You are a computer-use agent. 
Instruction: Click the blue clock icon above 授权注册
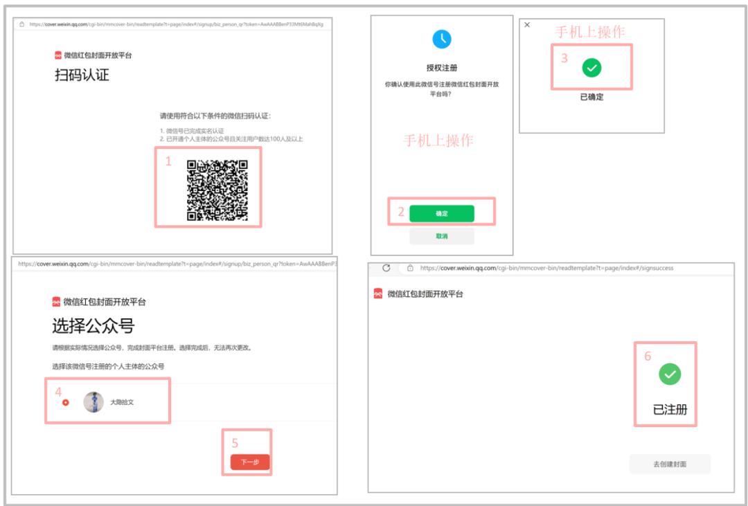(x=442, y=39)
